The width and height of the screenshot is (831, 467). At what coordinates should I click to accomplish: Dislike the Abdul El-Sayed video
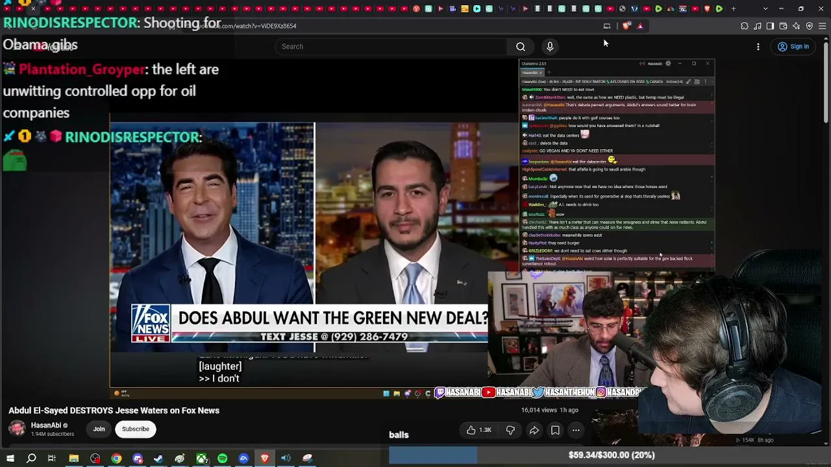click(x=510, y=430)
